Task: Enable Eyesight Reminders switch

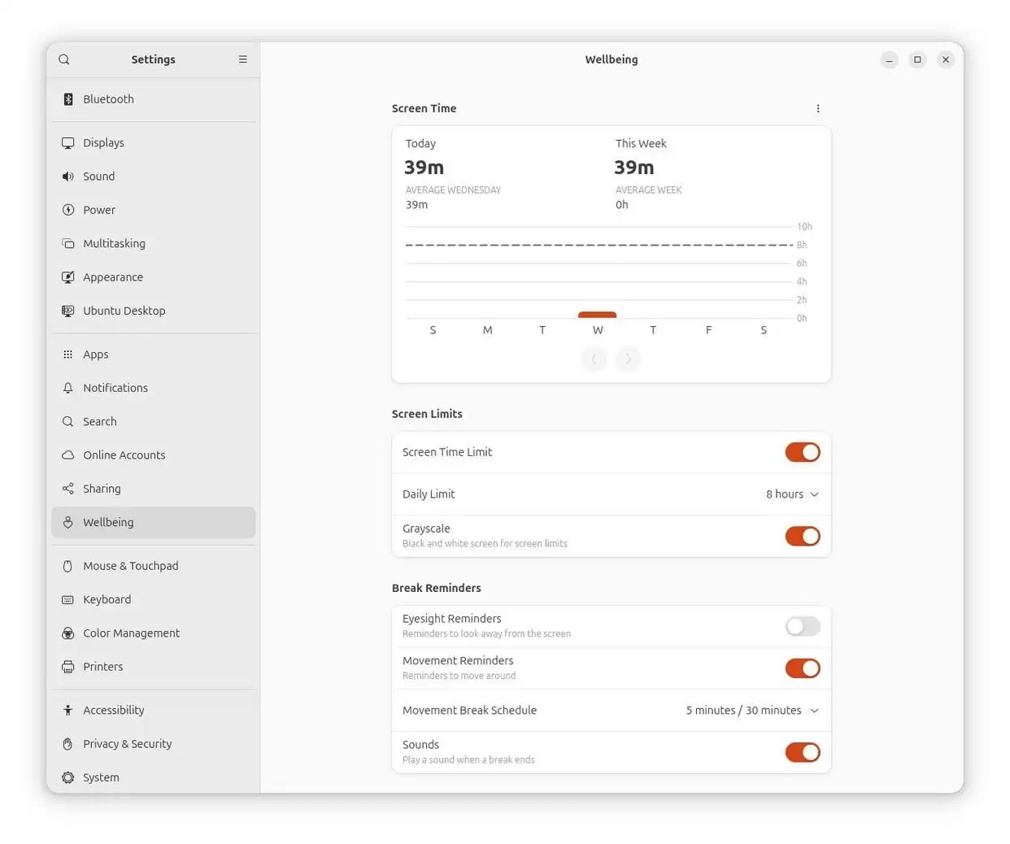Action: coord(803,626)
